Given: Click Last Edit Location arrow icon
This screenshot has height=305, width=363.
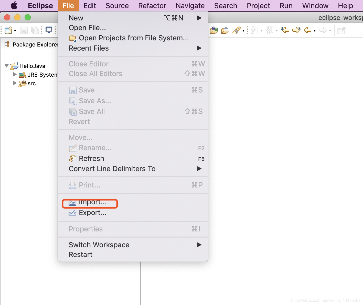Looking at the screenshot, I should pos(285,30).
